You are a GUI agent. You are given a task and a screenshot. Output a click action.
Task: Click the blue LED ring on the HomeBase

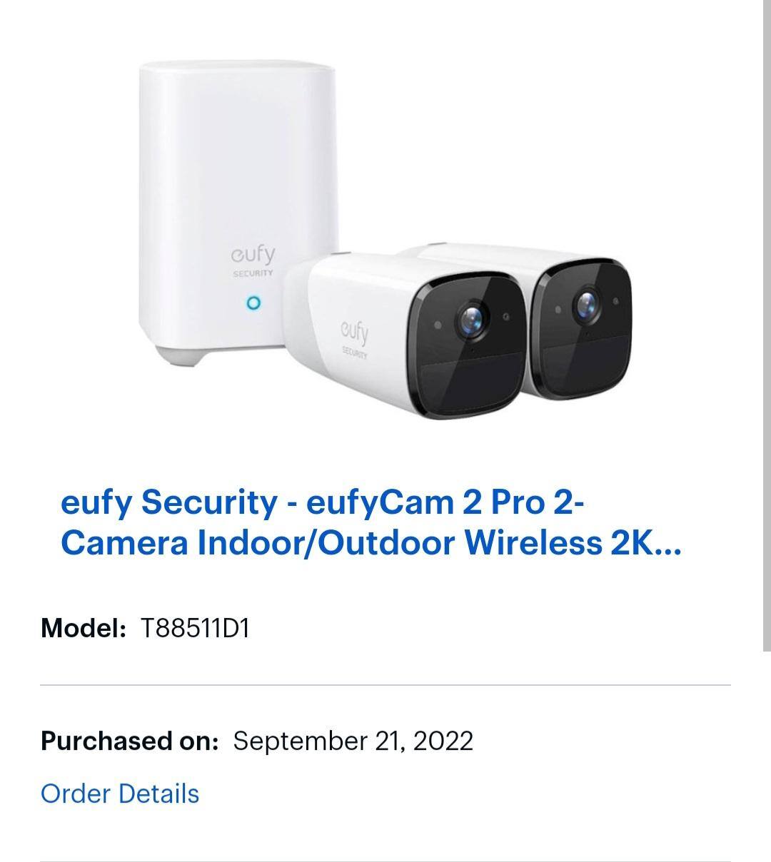253,303
